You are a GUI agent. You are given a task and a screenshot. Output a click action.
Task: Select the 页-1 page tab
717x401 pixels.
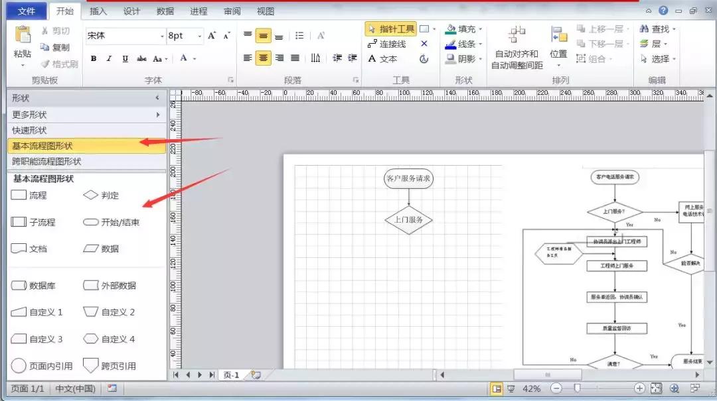[x=230, y=374]
